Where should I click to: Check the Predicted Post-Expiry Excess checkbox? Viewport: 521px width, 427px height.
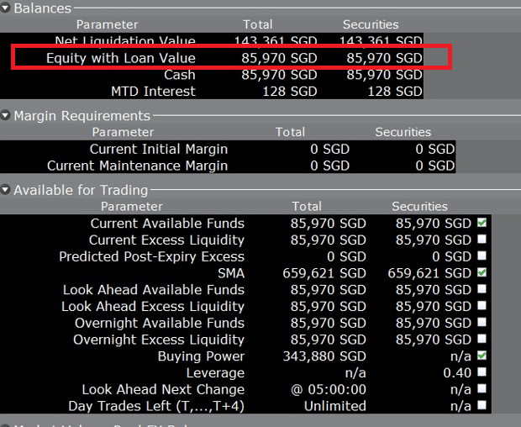[x=482, y=256]
